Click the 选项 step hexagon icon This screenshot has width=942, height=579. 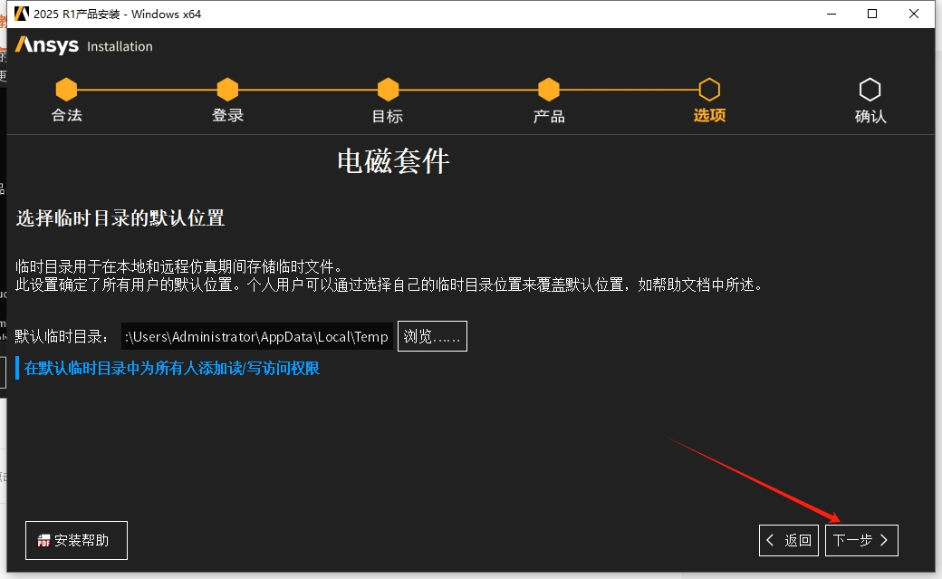pyautogui.click(x=709, y=90)
